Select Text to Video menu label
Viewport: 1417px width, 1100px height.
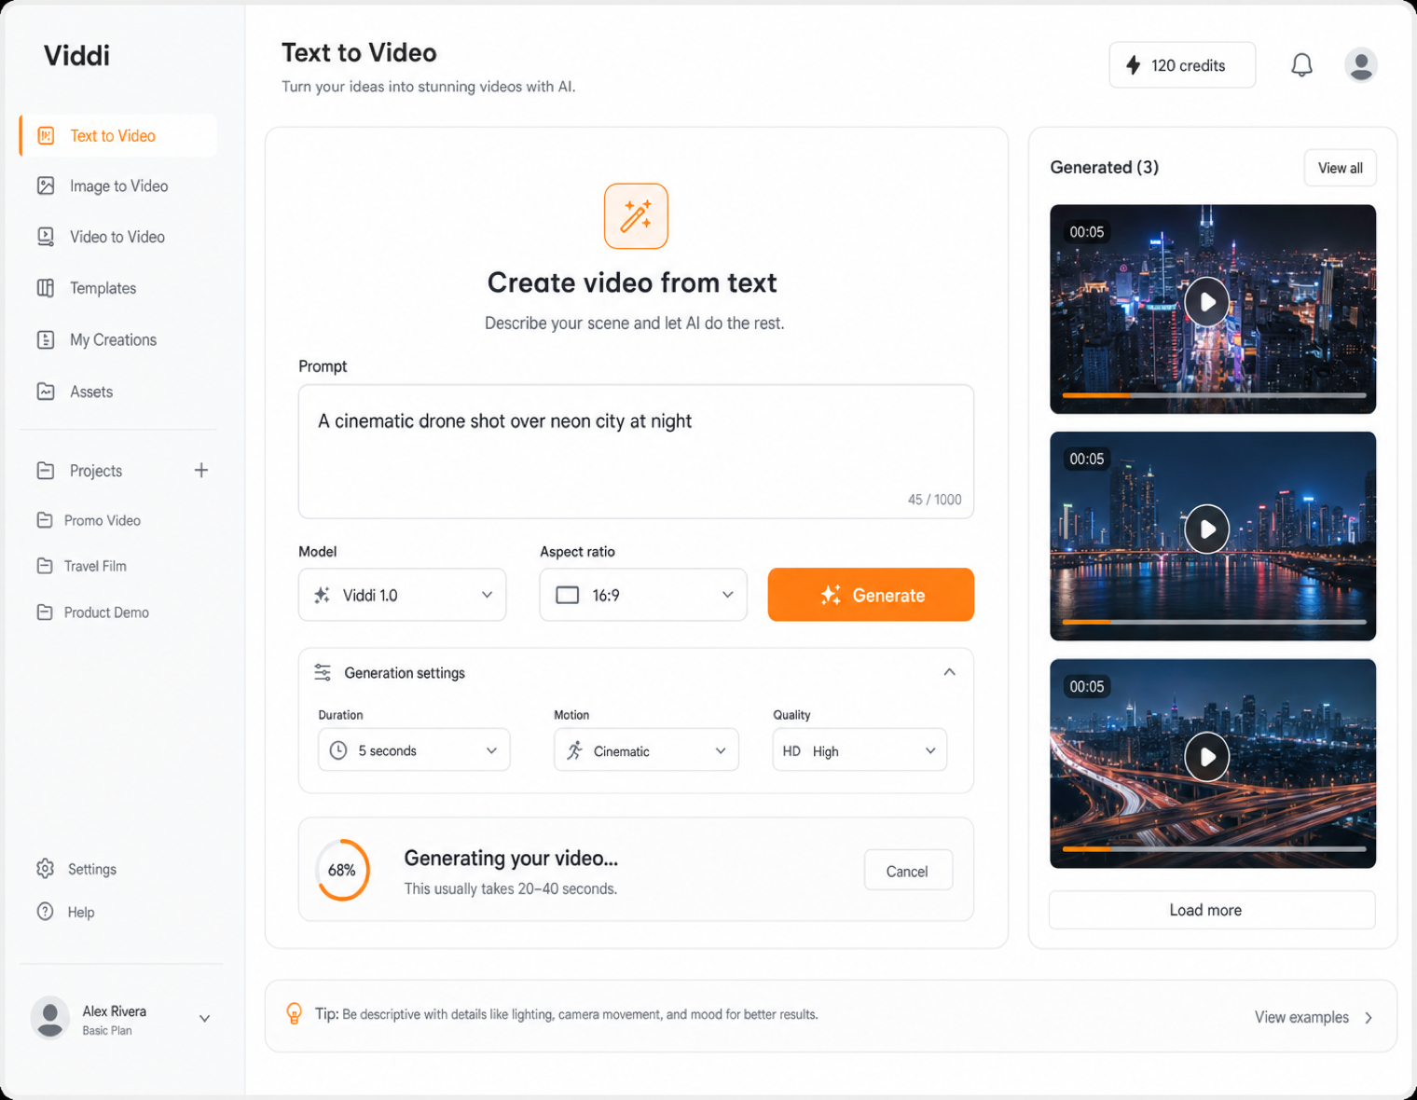[x=113, y=136]
